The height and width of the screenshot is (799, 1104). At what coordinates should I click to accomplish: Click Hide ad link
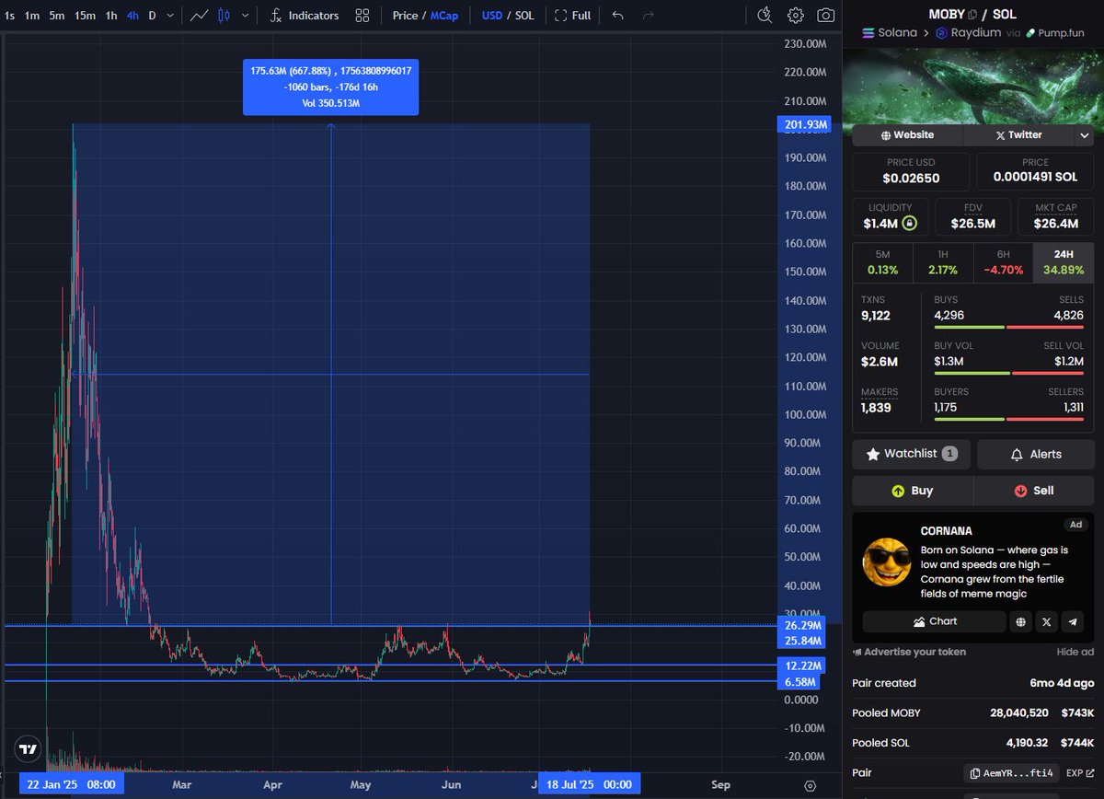1074,652
